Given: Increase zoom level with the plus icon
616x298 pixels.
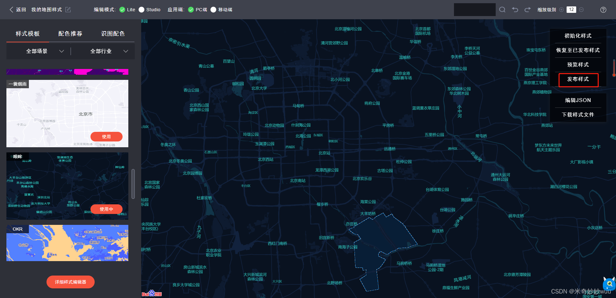Looking at the screenshot, I should click(561, 10).
